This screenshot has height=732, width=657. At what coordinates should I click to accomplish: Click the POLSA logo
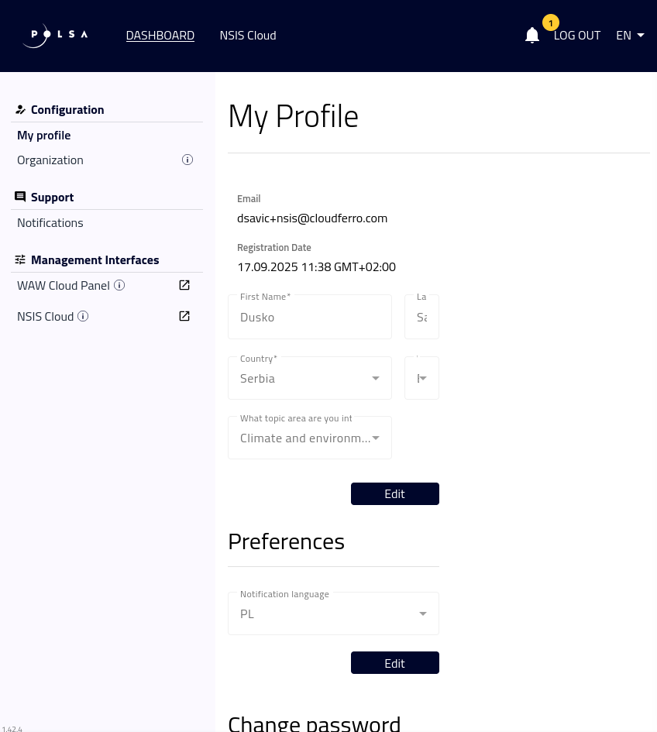point(54,36)
